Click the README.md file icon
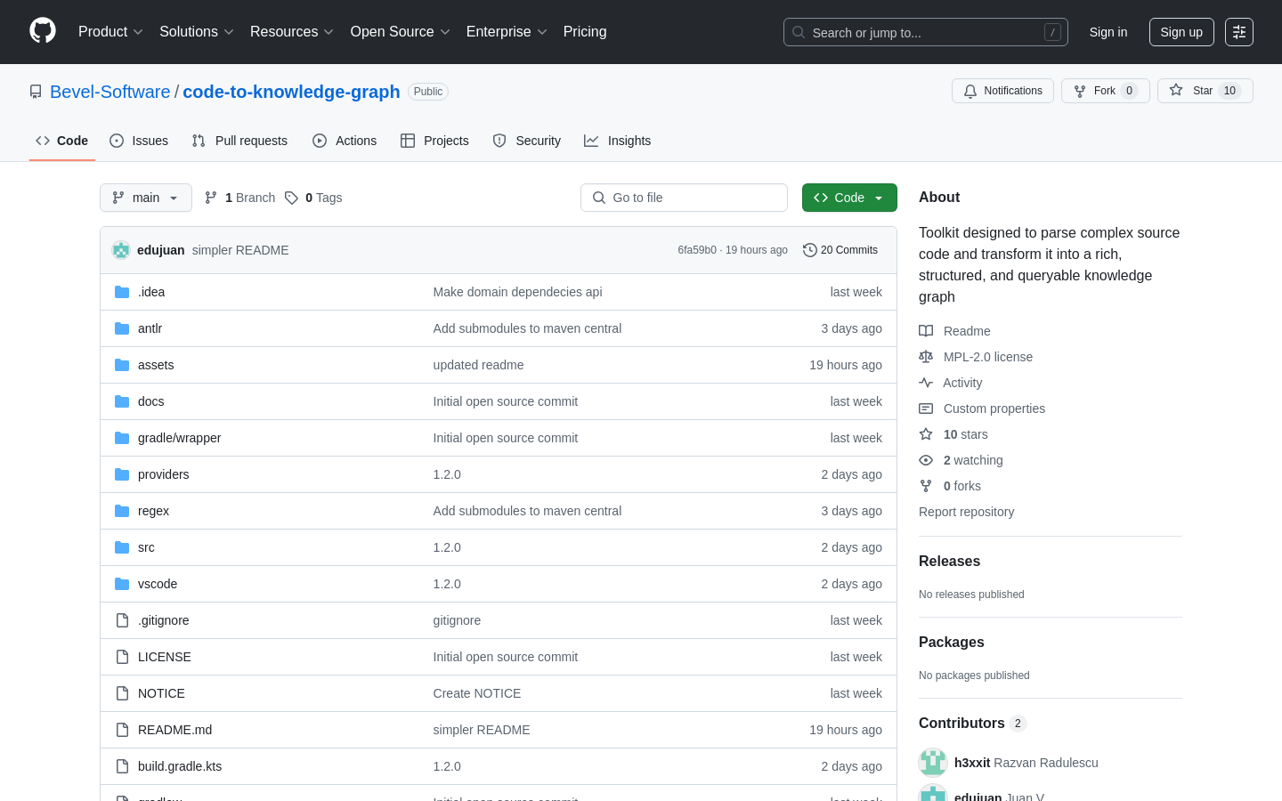The image size is (1282, 801). [122, 730]
